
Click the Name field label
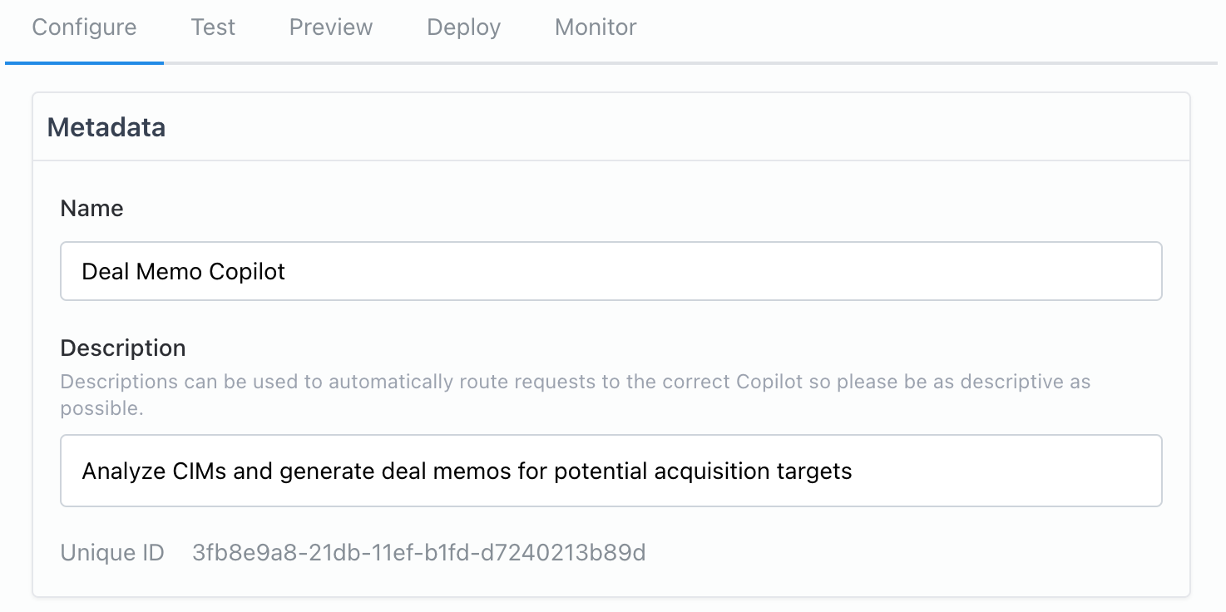pyautogui.click(x=92, y=208)
